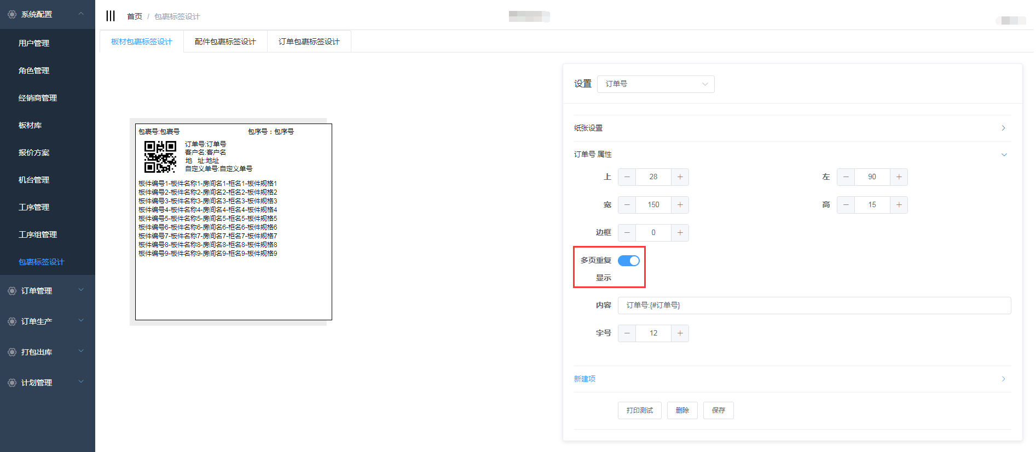Switch to 订单包裹标签设计 tab

click(309, 42)
